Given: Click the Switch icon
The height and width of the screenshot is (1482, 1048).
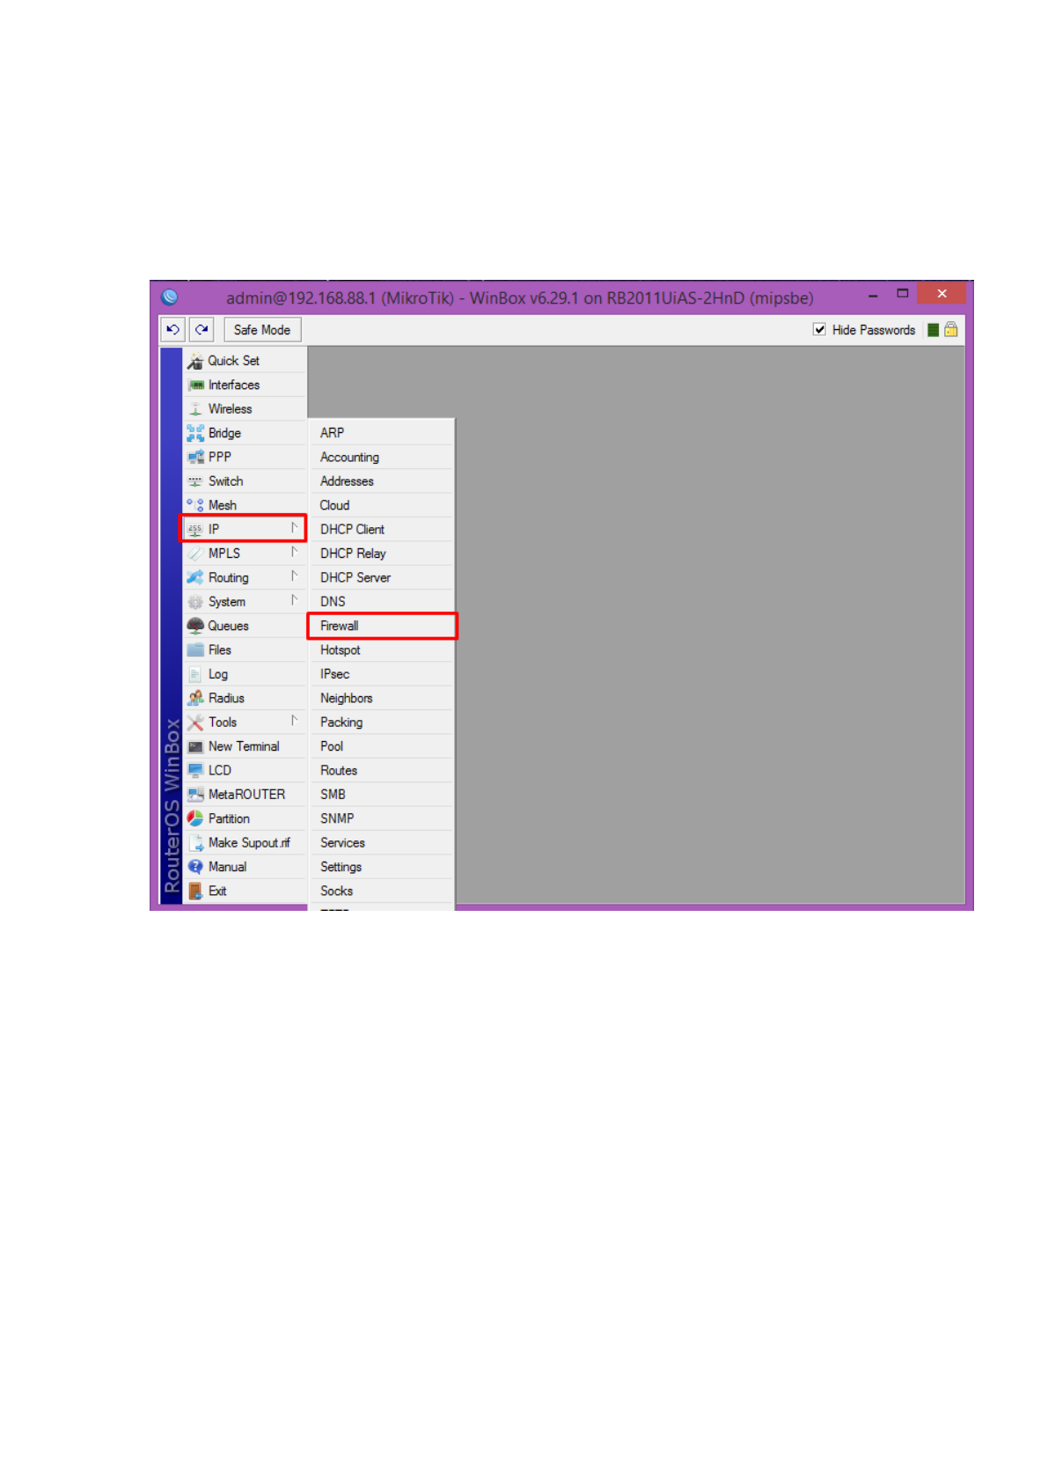Looking at the screenshot, I should tap(195, 481).
